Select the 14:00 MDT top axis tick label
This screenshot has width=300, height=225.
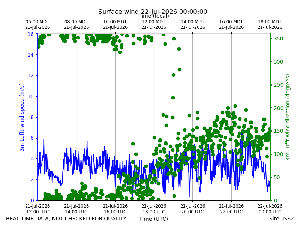(x=192, y=24)
